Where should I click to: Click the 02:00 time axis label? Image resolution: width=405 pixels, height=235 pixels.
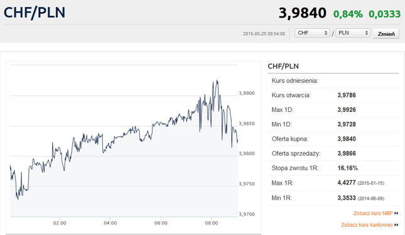point(60,223)
